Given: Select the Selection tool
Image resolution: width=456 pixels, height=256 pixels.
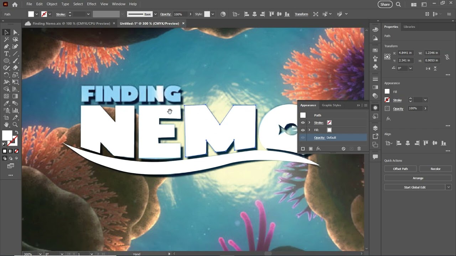Looking at the screenshot, I should point(6,32).
